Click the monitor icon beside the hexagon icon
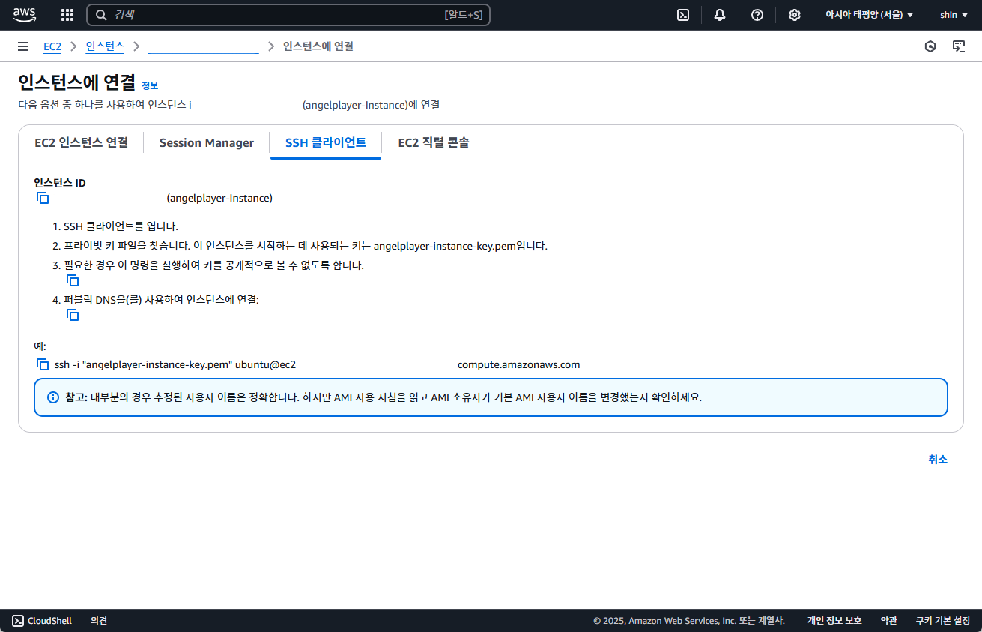The height and width of the screenshot is (632, 982). (959, 46)
